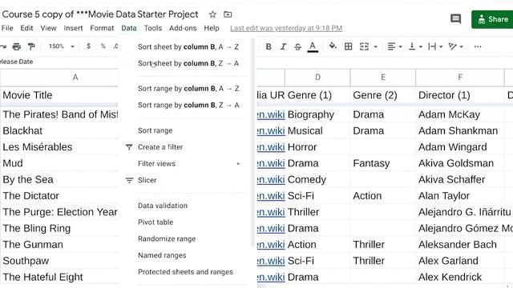The height and width of the screenshot is (288, 513).
Task: Click the redo arrow icon
Action: click(3, 46)
